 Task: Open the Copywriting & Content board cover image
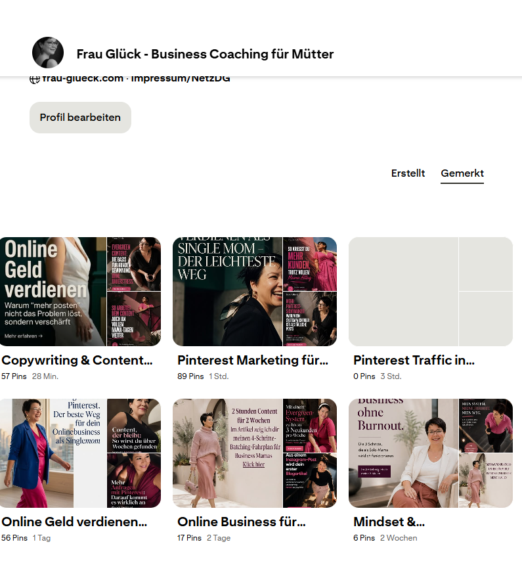tap(53, 292)
